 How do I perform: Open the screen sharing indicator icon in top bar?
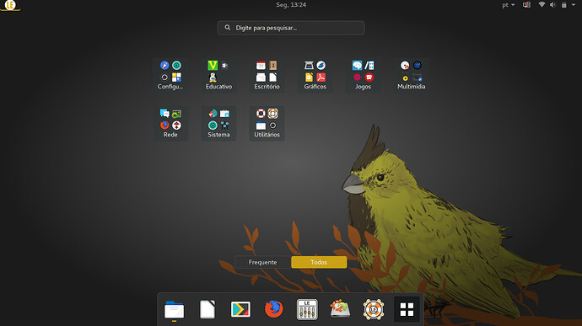(526, 5)
